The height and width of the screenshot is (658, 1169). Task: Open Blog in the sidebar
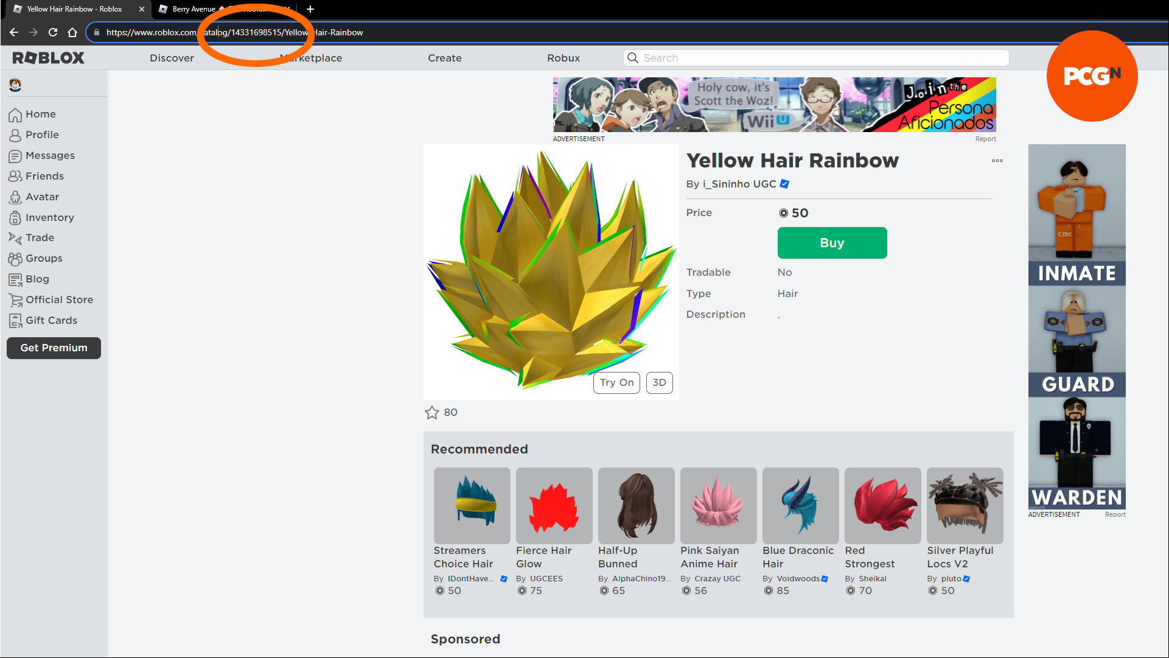click(x=29, y=279)
